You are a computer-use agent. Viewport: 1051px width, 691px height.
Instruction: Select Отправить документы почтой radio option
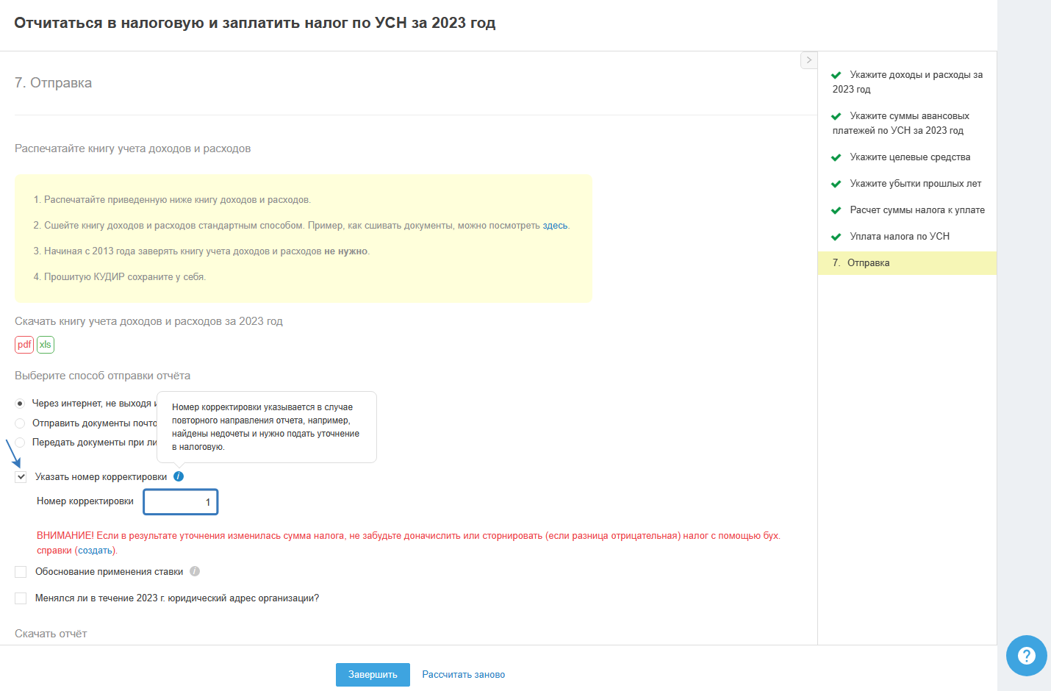coord(21,423)
